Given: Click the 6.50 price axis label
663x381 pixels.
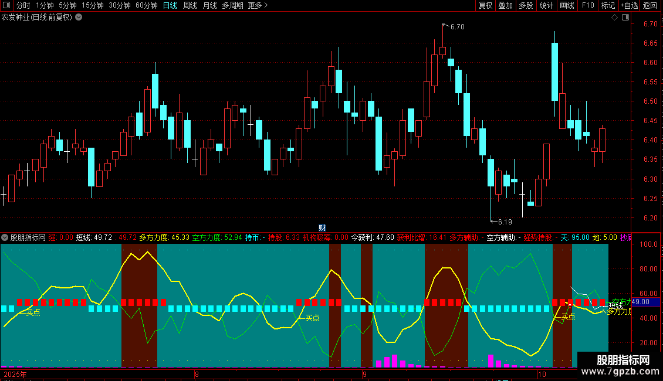Looking at the screenshot, I should (x=650, y=101).
